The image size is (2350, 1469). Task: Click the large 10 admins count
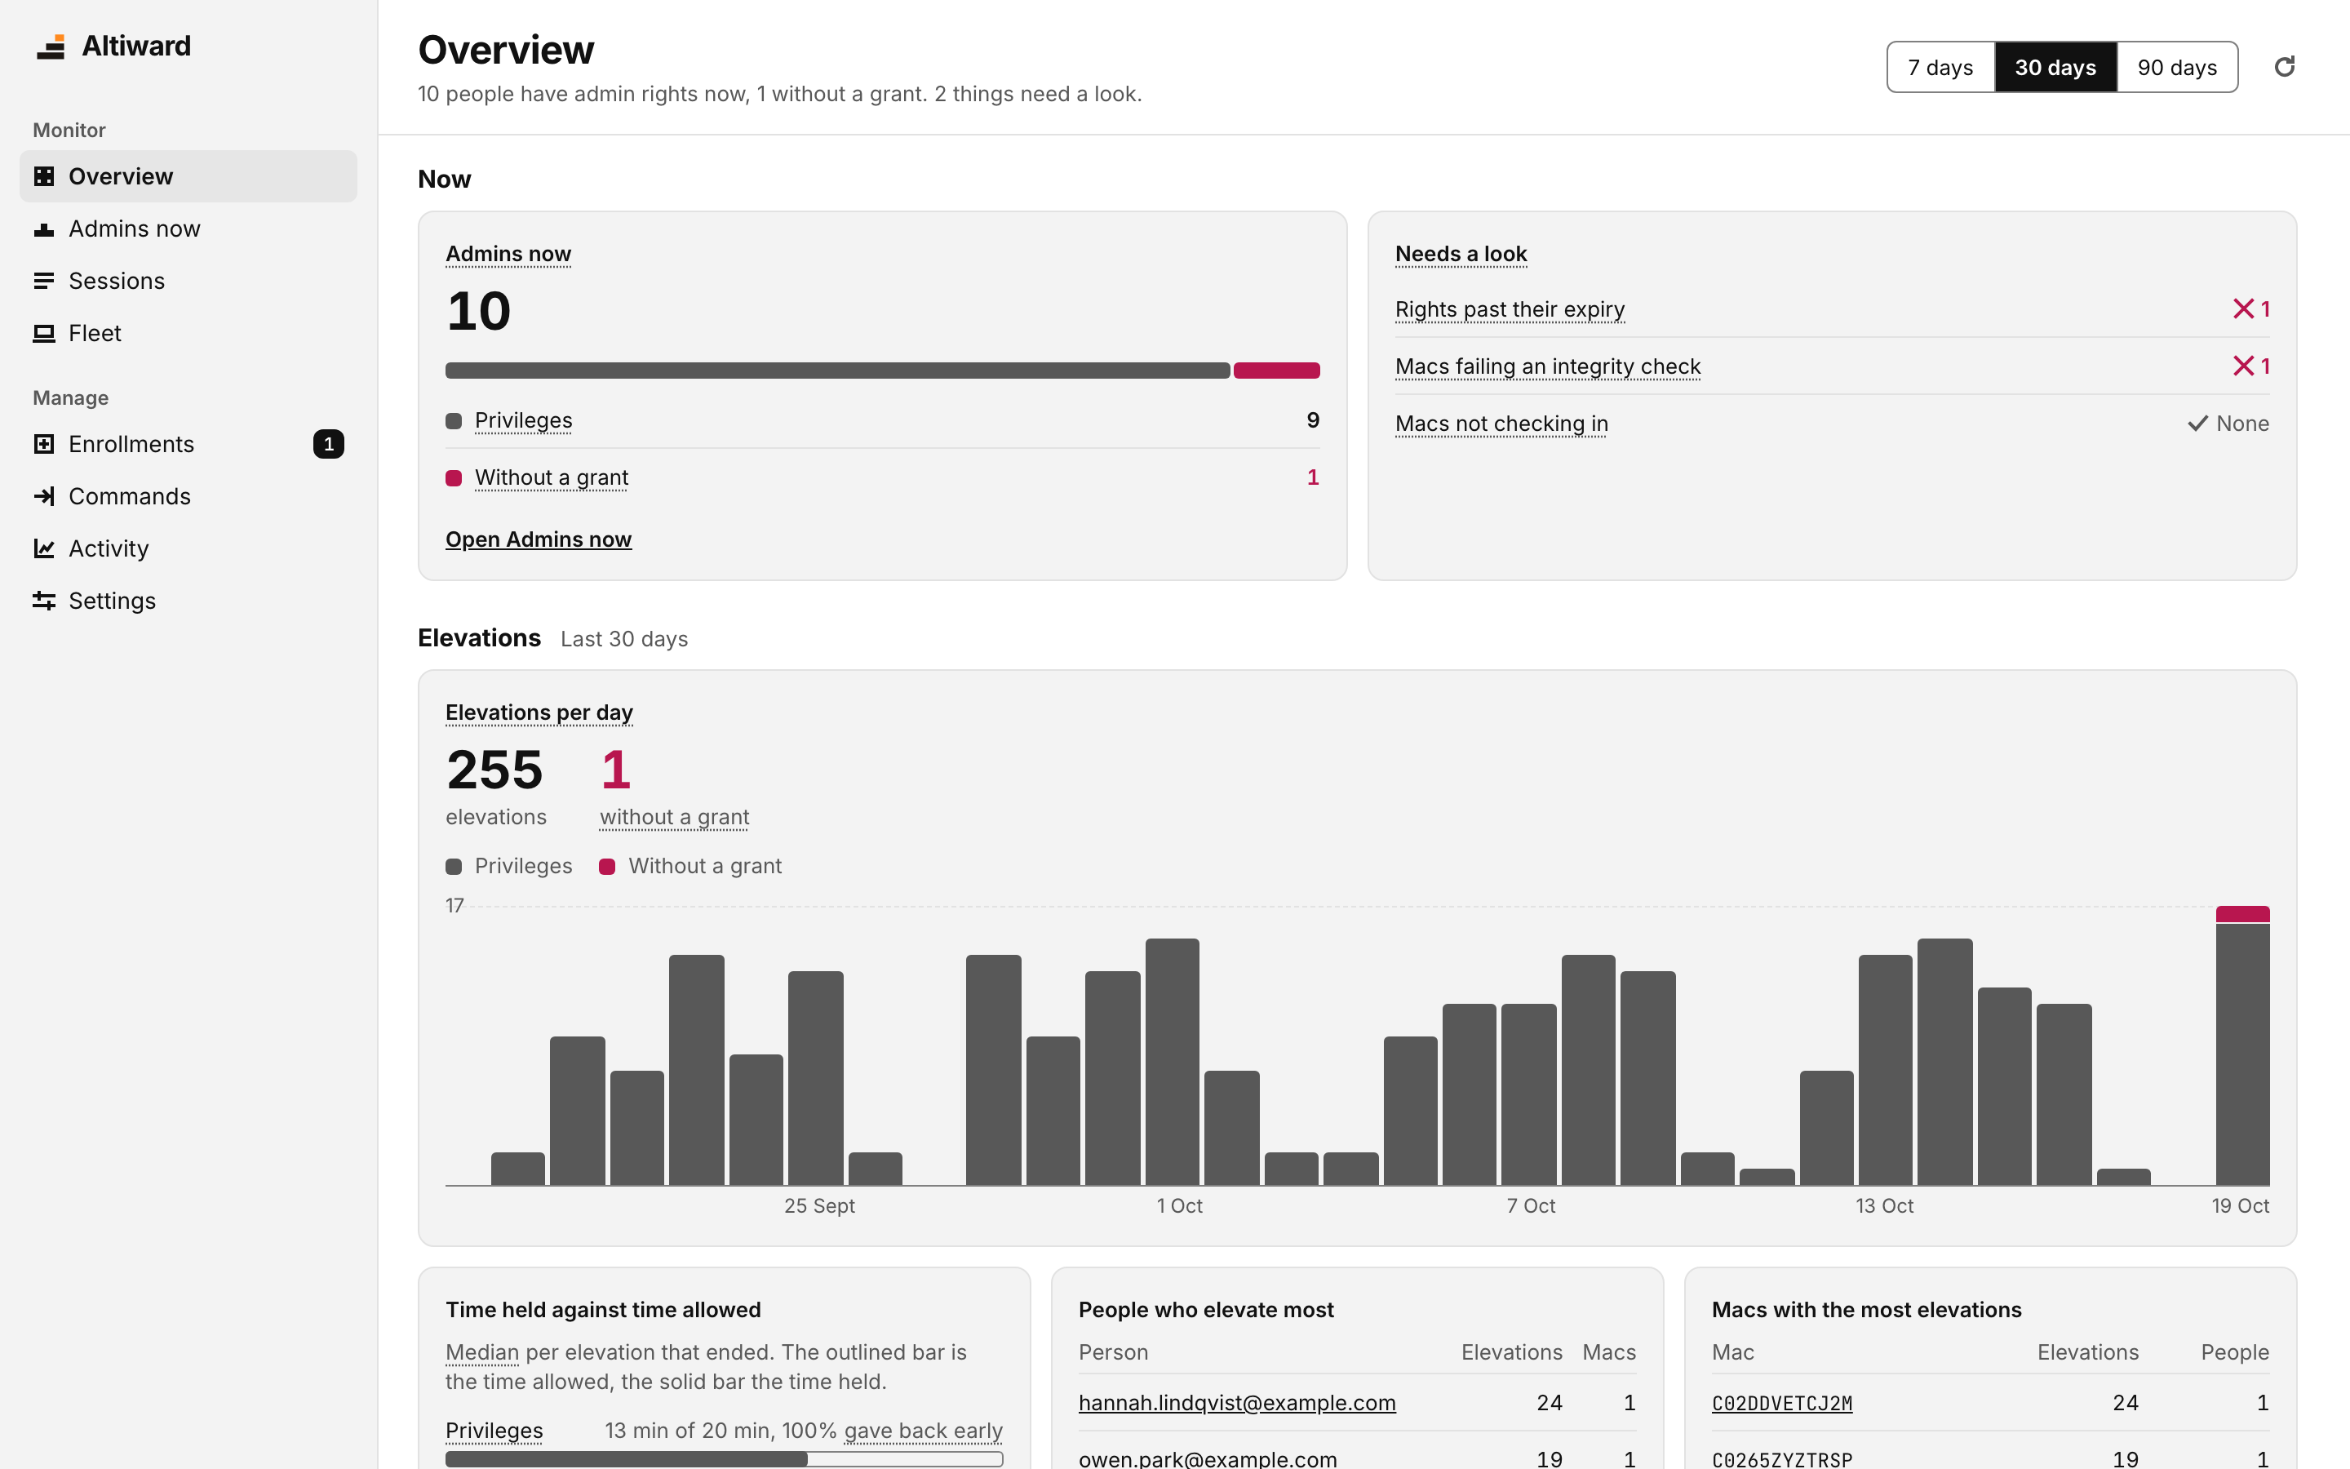[478, 311]
